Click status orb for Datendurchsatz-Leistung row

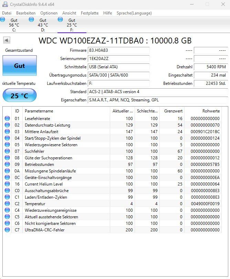click(7, 125)
